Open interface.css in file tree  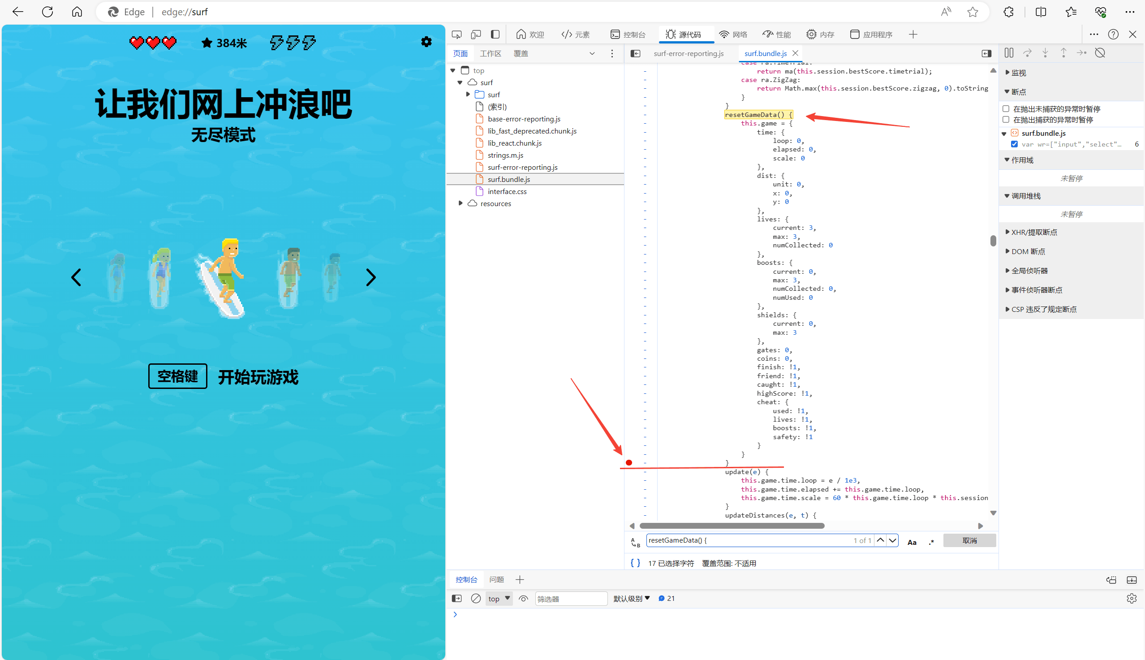tap(507, 191)
